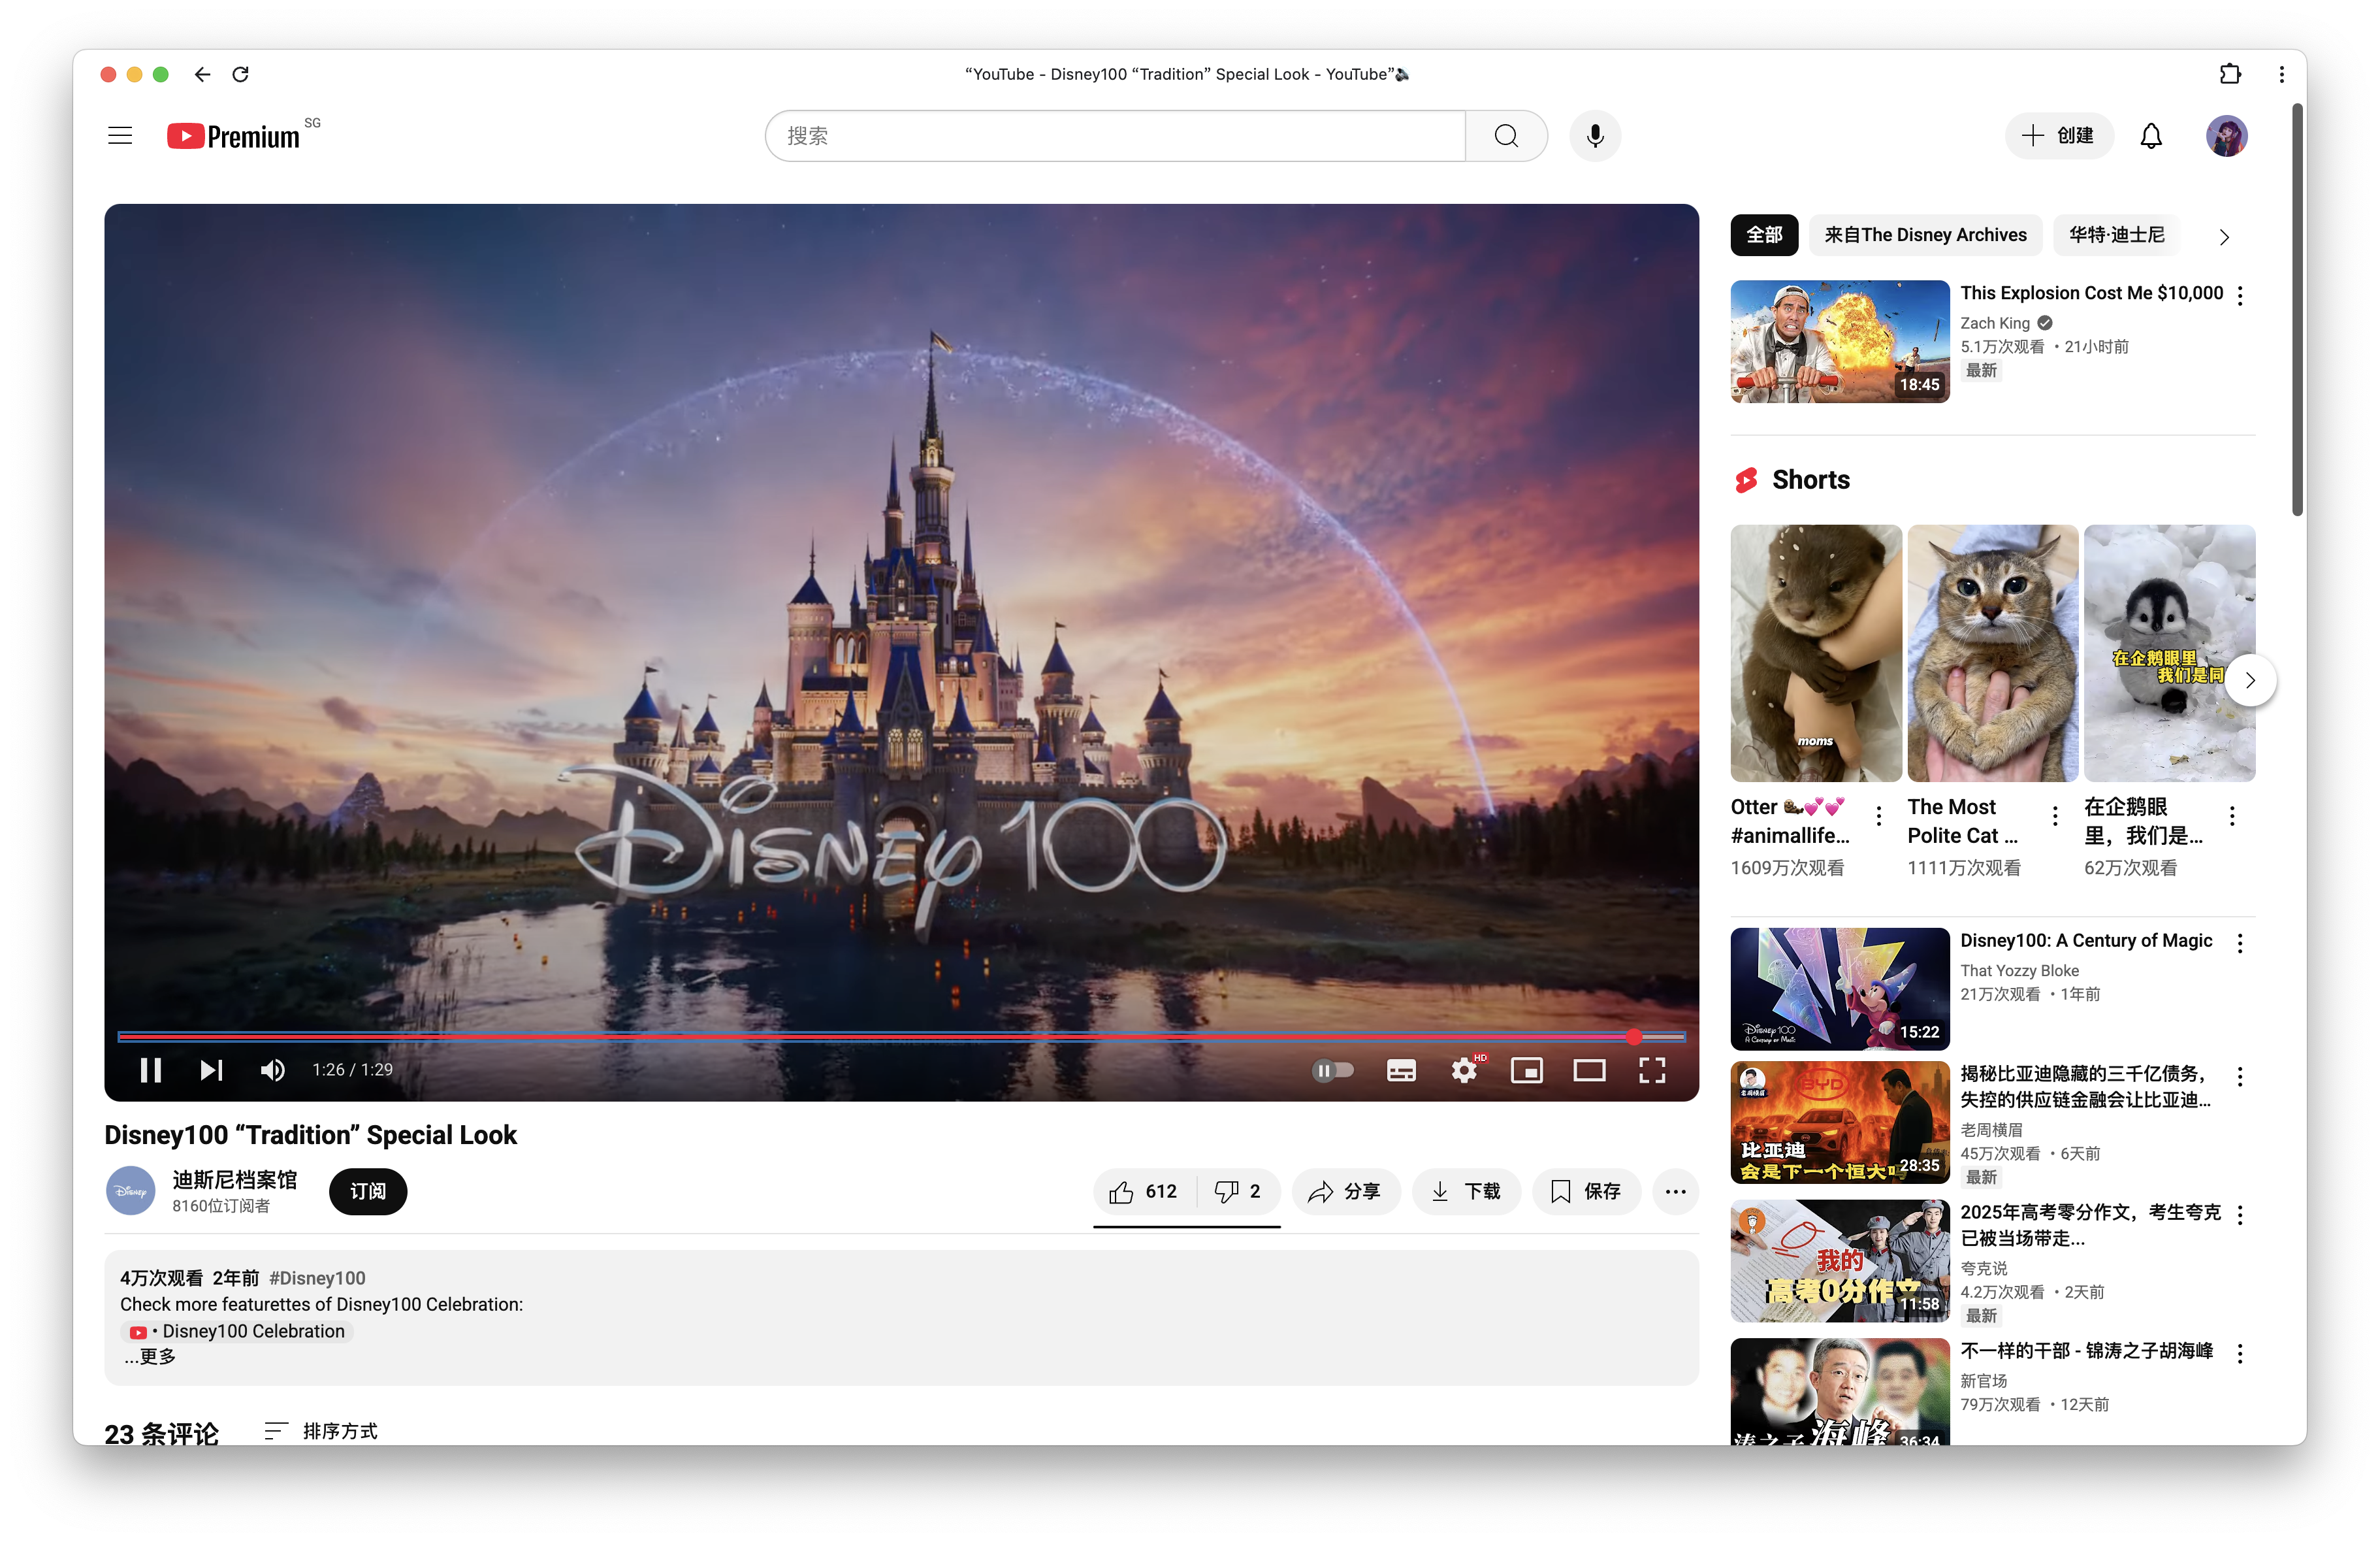This screenshot has height=1542, width=2380.
Task: Play The Most Polite Cat short
Action: pos(1992,653)
